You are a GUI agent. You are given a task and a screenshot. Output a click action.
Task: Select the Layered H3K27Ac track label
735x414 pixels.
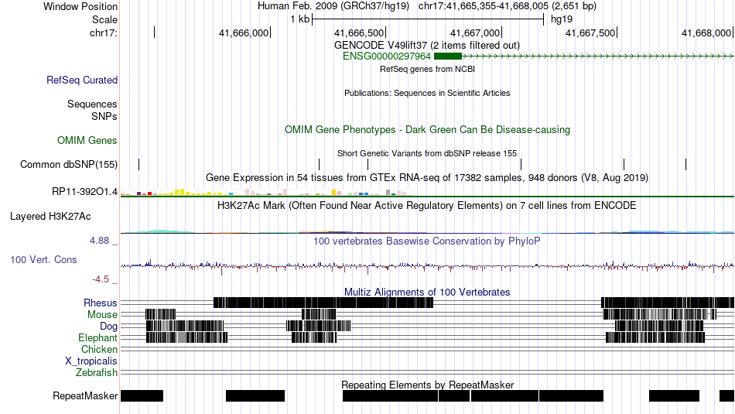pos(50,217)
